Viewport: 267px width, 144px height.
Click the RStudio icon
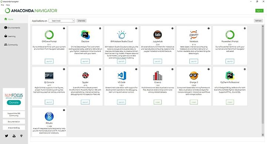[x=49, y=116]
